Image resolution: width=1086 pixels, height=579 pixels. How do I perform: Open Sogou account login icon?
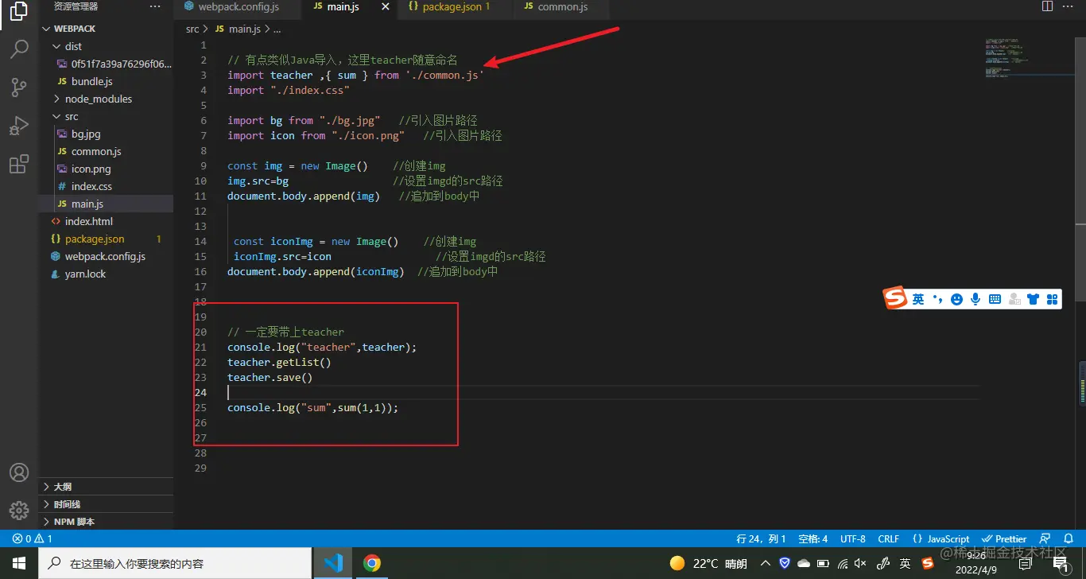coord(1014,299)
